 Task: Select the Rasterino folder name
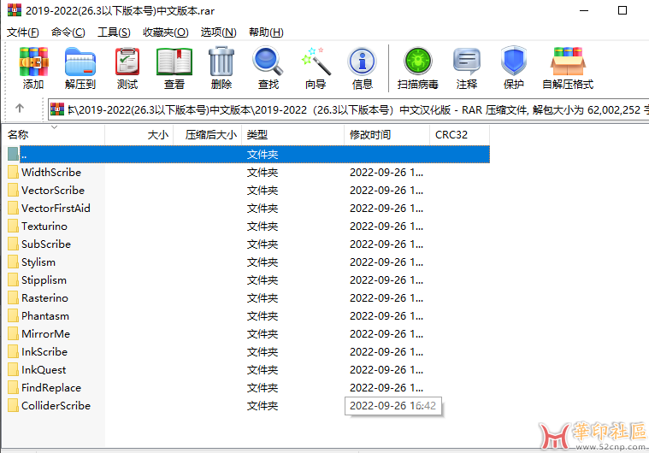pyautogui.click(x=44, y=297)
